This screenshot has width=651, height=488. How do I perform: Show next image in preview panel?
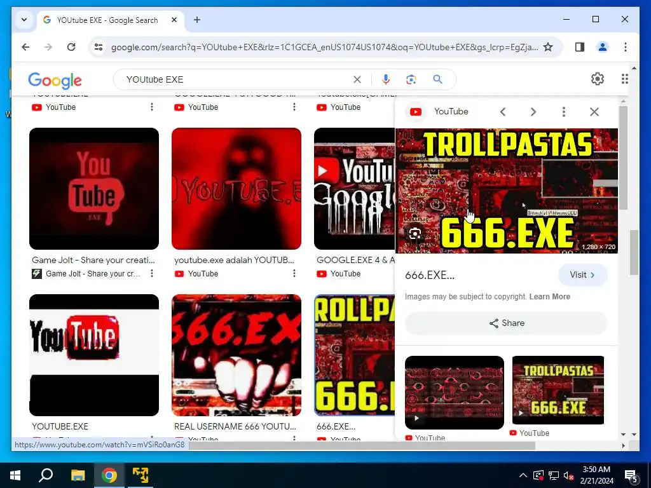(x=533, y=112)
